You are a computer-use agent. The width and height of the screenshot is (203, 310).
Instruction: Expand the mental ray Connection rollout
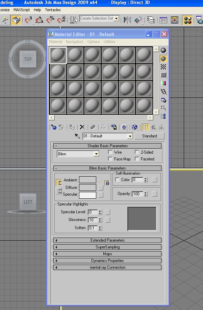pos(107,267)
